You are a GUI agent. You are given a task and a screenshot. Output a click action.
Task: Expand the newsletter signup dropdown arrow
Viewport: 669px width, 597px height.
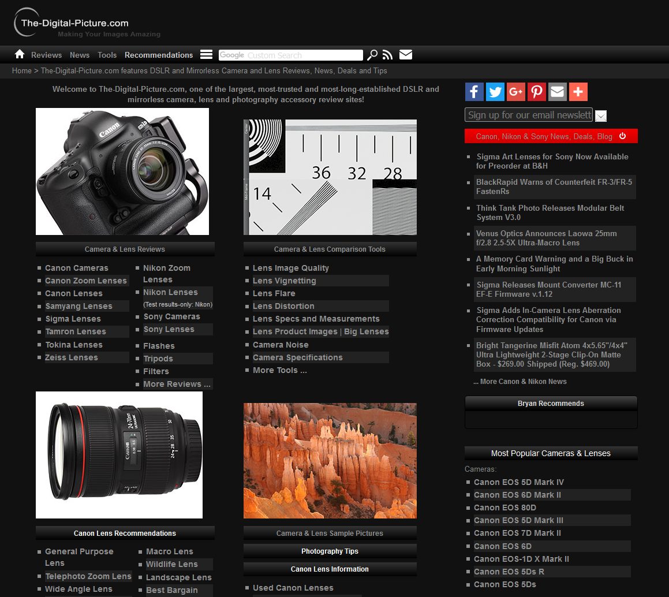pyautogui.click(x=600, y=115)
